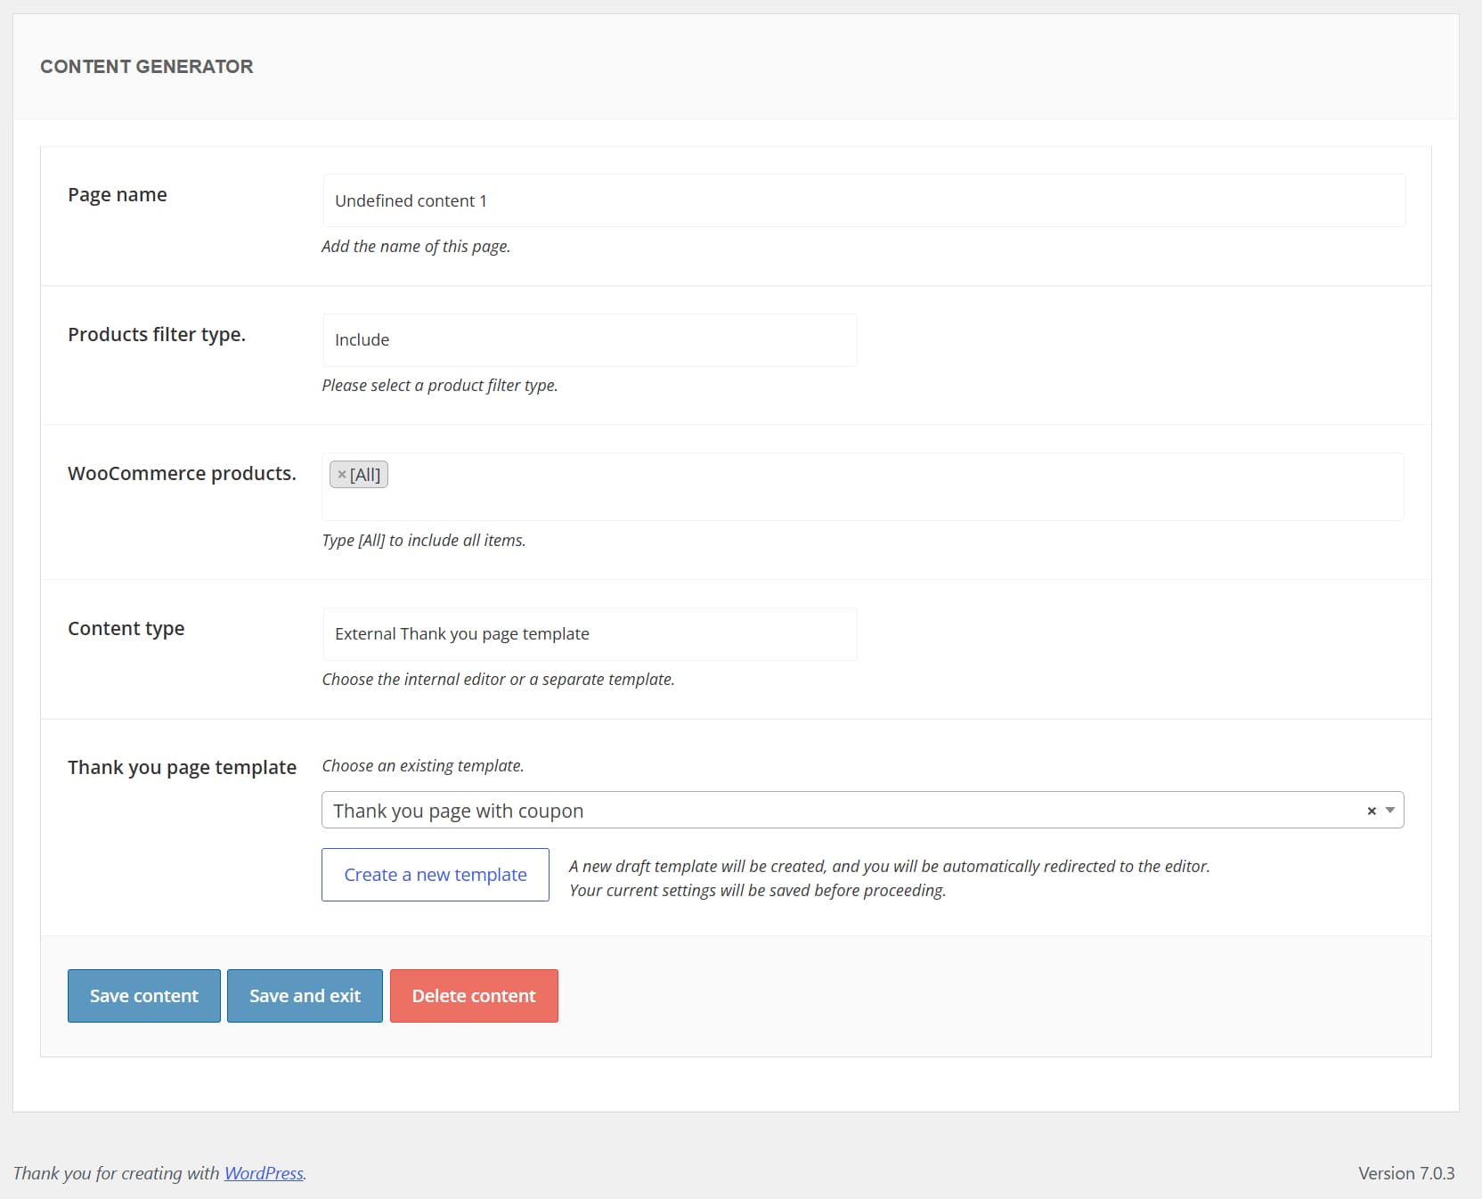Click Save and exit

coord(305,996)
